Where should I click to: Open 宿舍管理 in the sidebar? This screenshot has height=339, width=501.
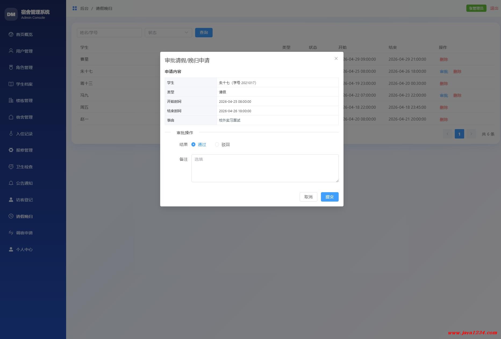click(24, 117)
